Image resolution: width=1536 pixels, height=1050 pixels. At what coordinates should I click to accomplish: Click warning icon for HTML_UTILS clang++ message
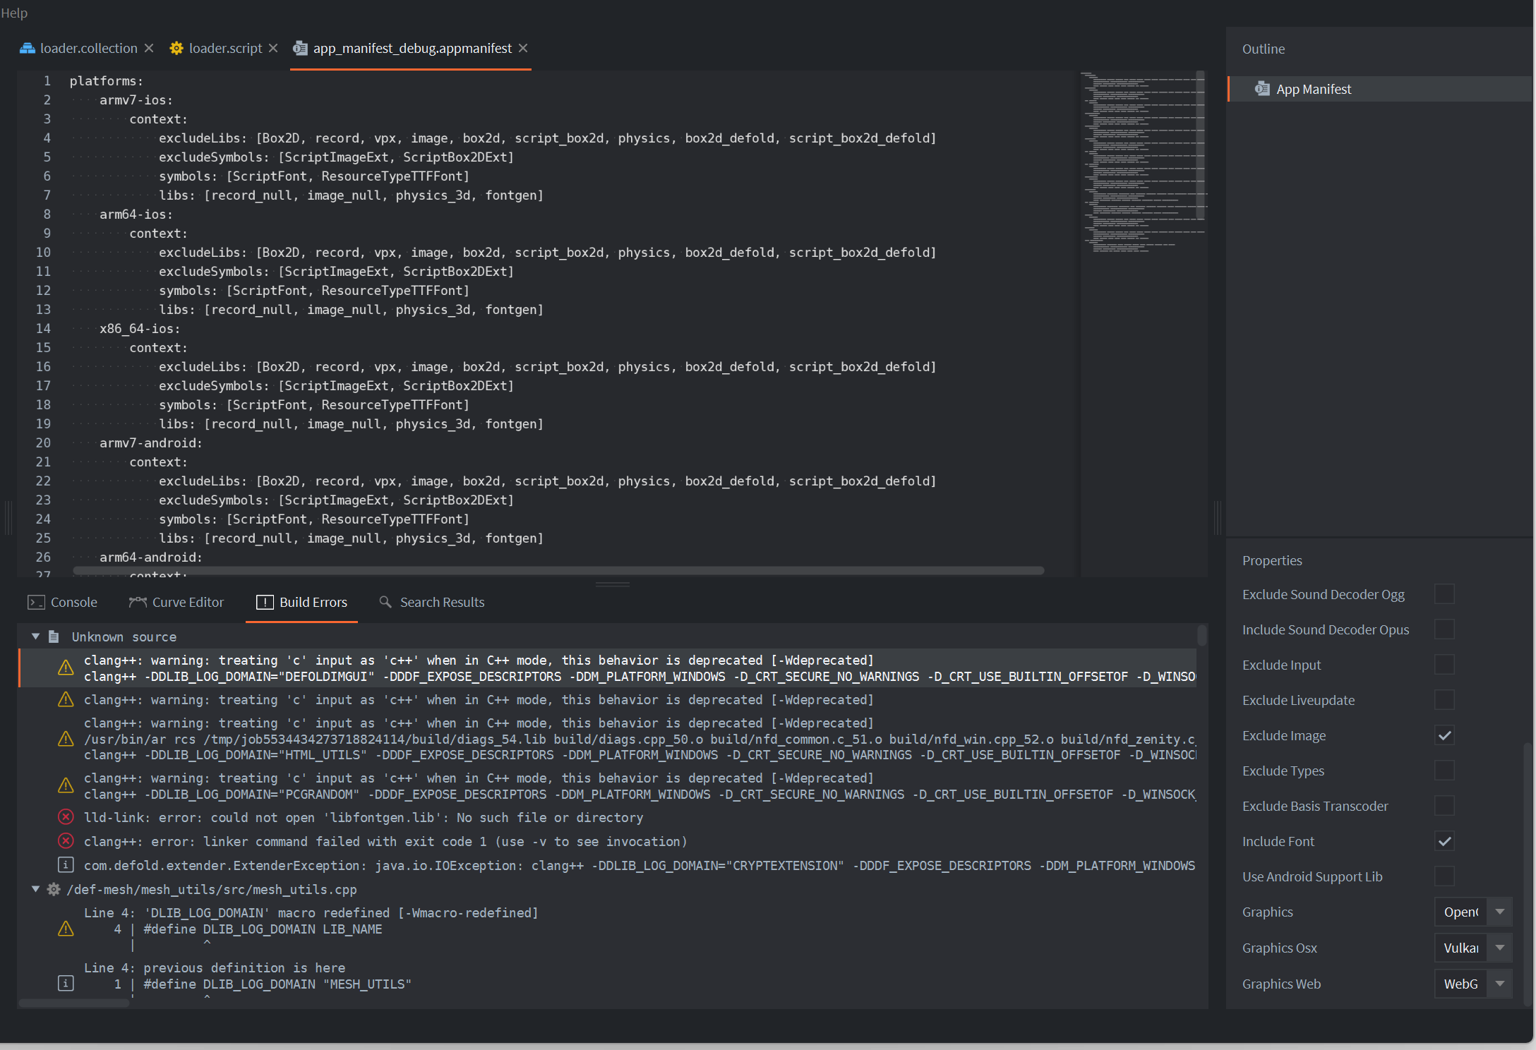tap(66, 739)
